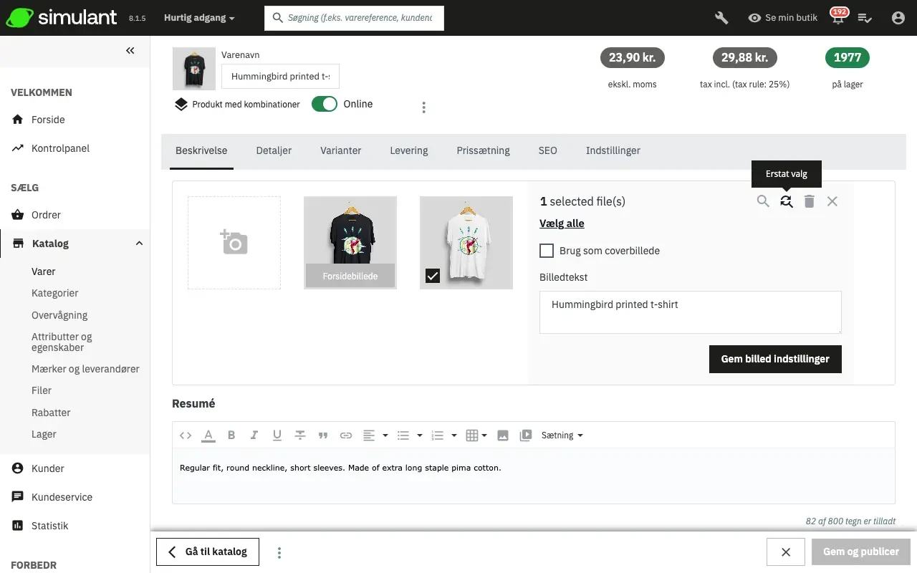Open the user account profile icon
The height and width of the screenshot is (573, 917).
coord(898,18)
